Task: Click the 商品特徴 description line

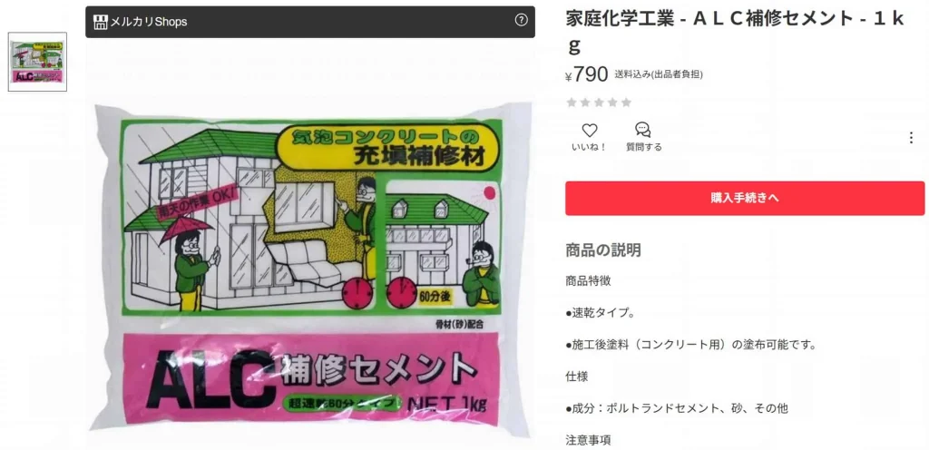Action: (x=588, y=280)
